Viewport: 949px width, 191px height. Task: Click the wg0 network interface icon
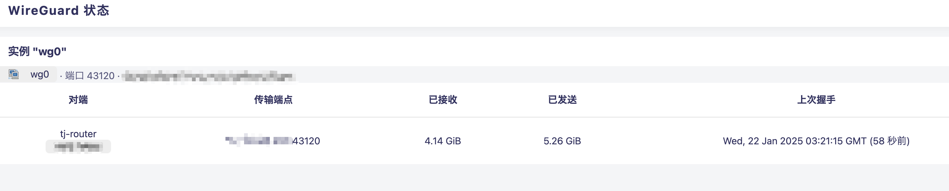[x=14, y=74]
